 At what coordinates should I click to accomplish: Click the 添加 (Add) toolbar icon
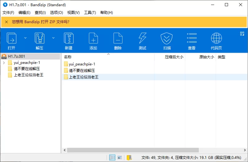pyautogui.click(x=93, y=39)
